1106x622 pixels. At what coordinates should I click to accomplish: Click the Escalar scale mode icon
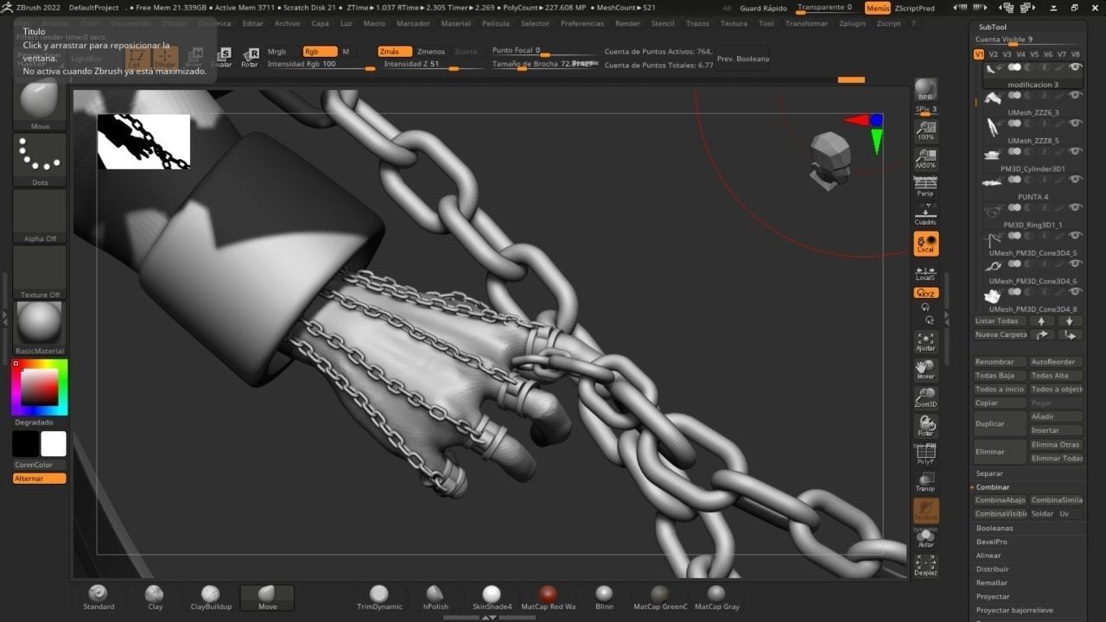point(222,58)
